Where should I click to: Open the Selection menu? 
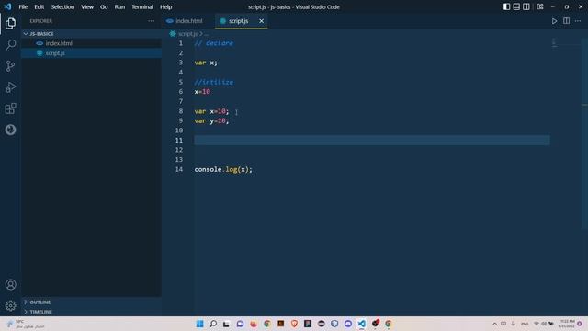pos(62,6)
